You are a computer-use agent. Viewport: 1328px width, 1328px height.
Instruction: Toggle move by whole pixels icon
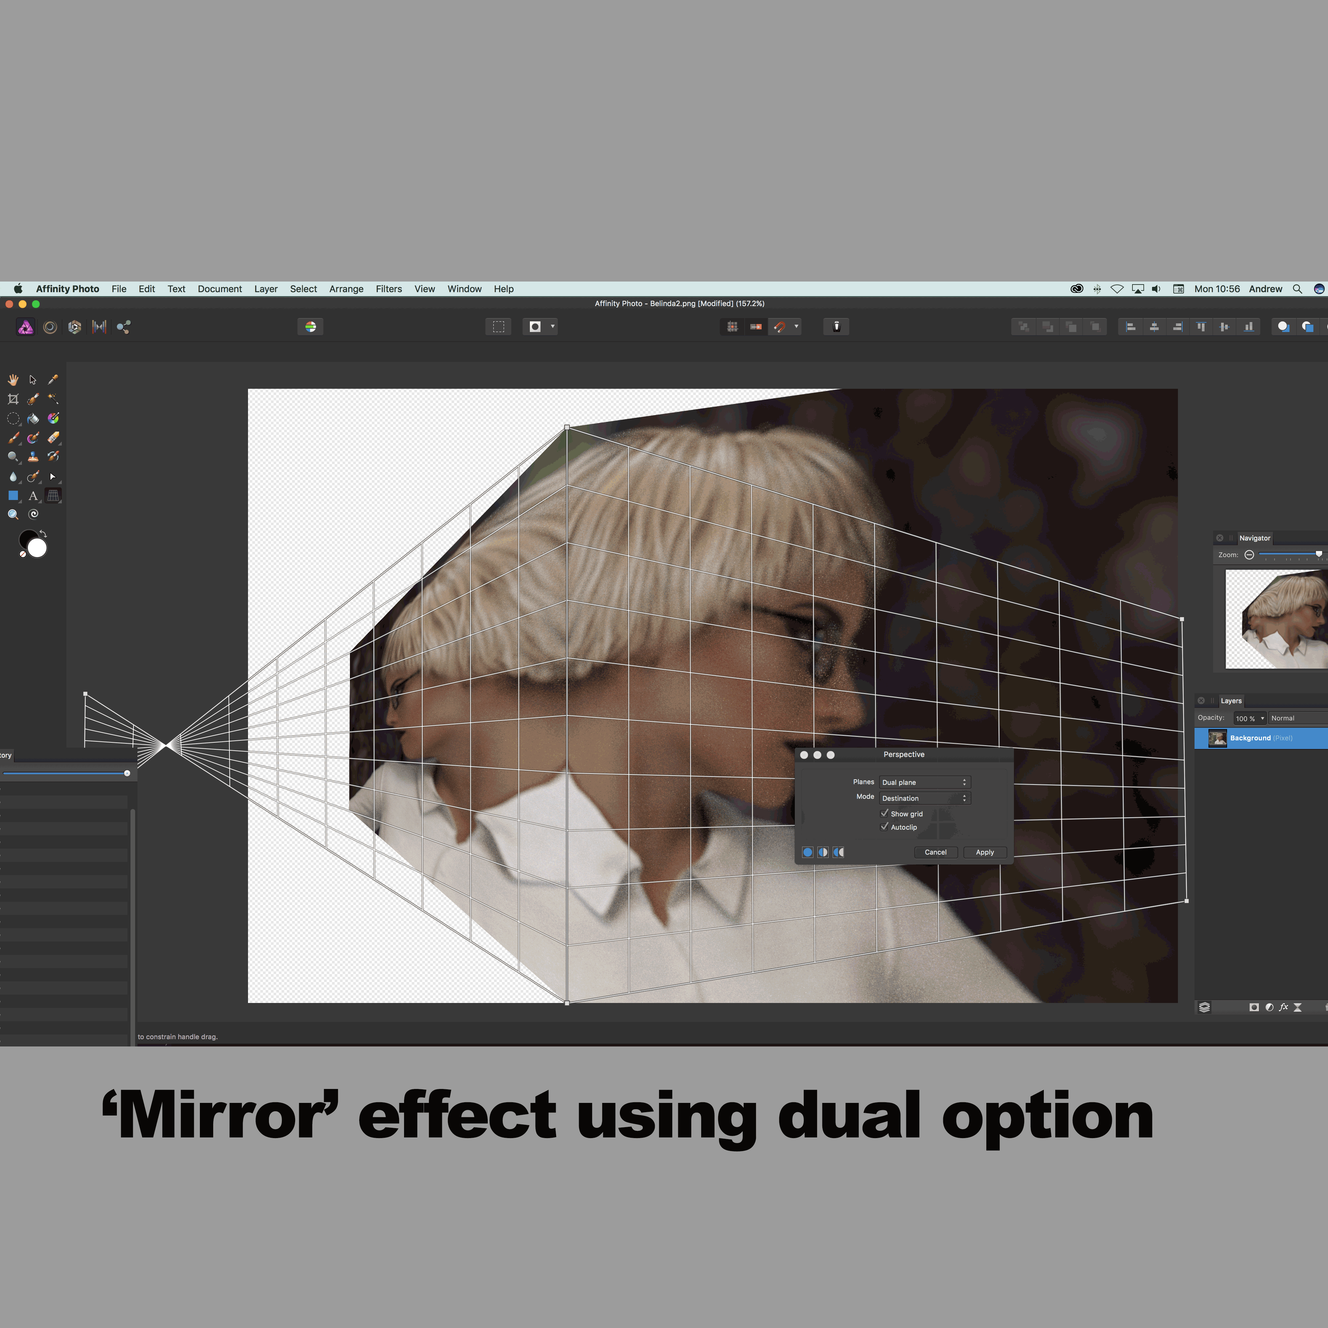coord(756,326)
